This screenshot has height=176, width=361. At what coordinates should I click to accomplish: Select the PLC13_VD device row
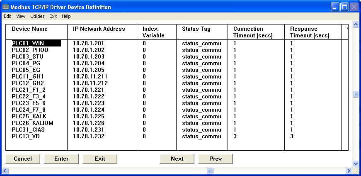[x=26, y=136]
